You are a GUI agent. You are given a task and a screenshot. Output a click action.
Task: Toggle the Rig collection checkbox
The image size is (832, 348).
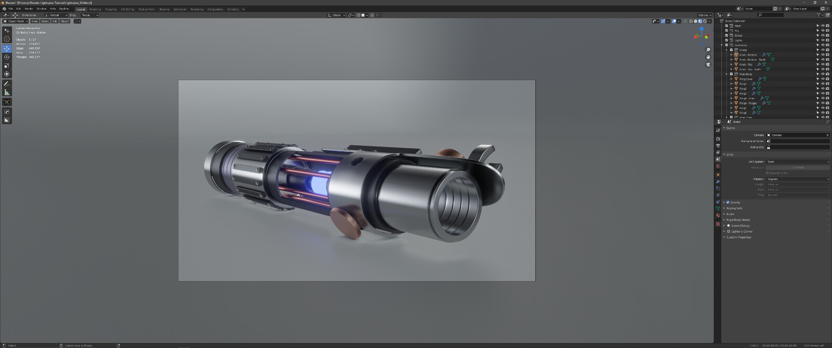point(726,31)
